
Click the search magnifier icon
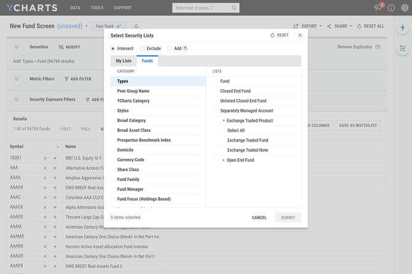[x=234, y=8]
